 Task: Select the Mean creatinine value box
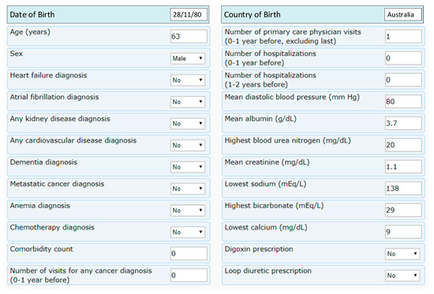tap(403, 167)
